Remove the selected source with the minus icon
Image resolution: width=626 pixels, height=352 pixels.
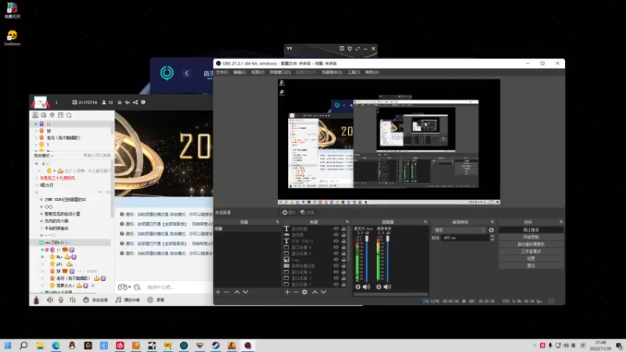click(x=296, y=292)
